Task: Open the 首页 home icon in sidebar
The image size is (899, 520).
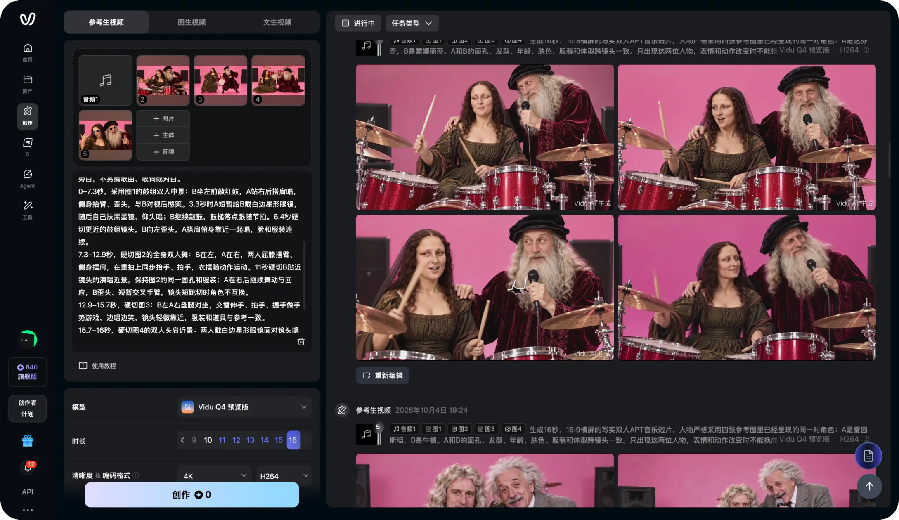Action: click(28, 52)
